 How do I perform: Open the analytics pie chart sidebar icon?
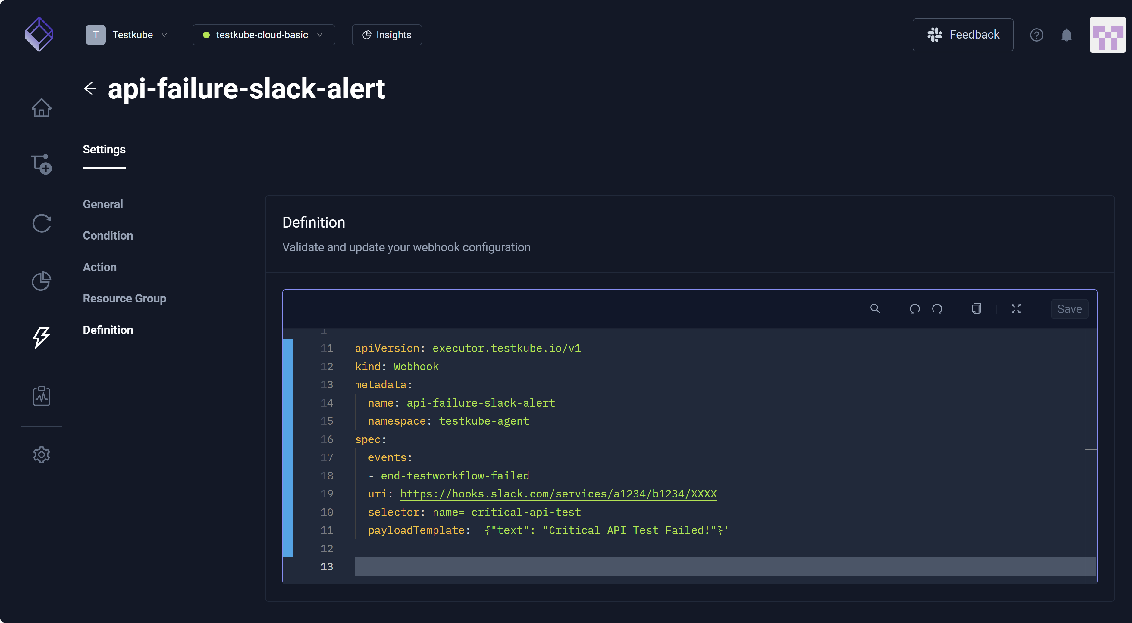pos(41,281)
